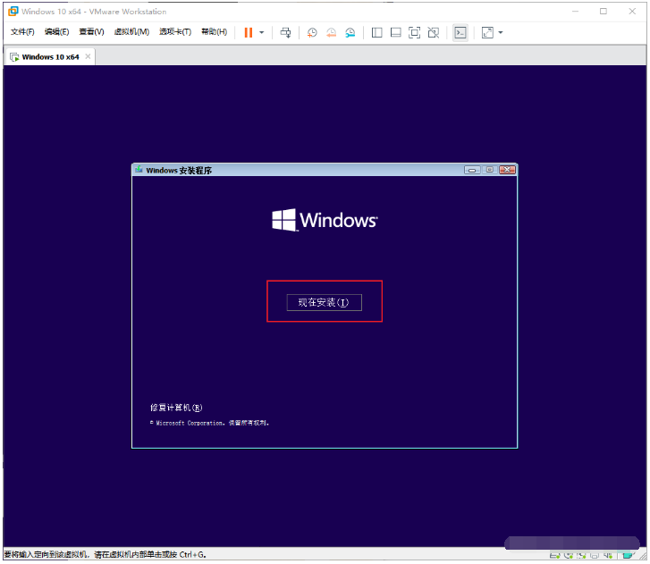Open the 文件(F) menu
The height and width of the screenshot is (564, 650).
pos(22,32)
